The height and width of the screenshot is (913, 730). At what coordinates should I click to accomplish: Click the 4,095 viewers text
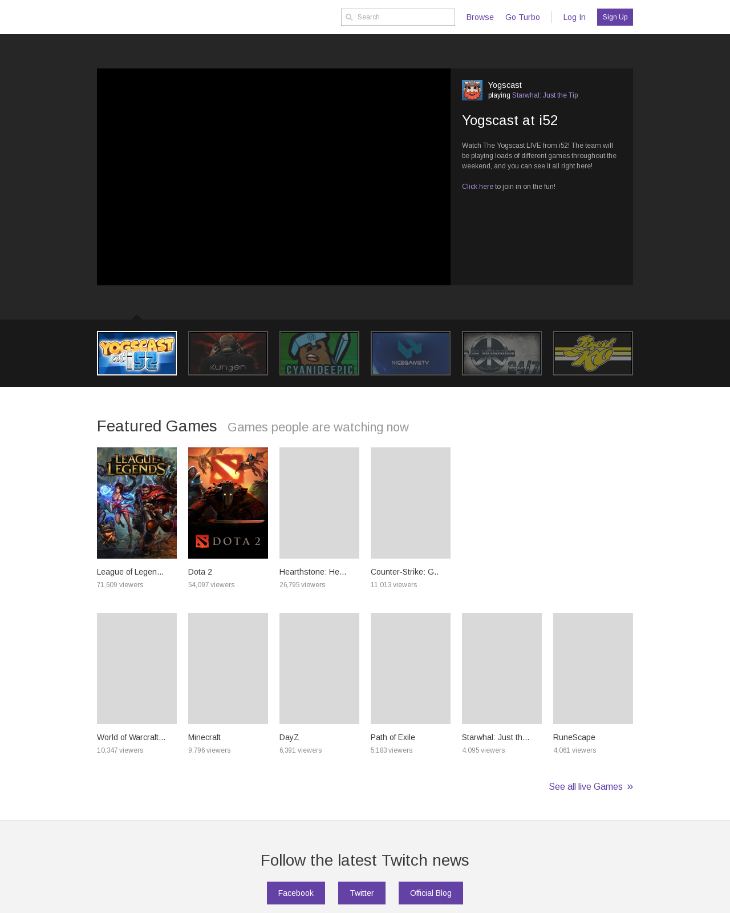484,750
